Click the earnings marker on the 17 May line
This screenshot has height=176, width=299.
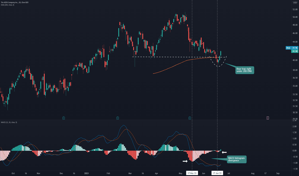(x=190, y=118)
